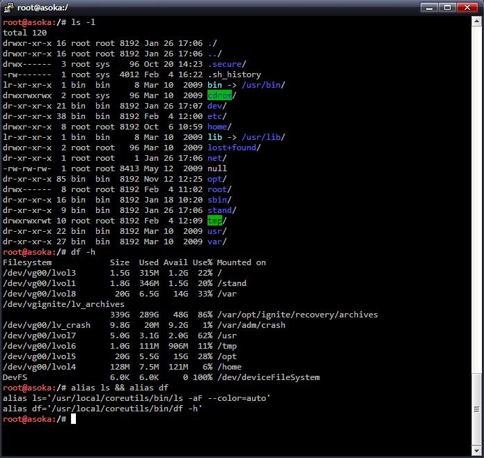Maximize the root@asoka terminal window
Screen dimensions: 484x458
pos(447,7)
